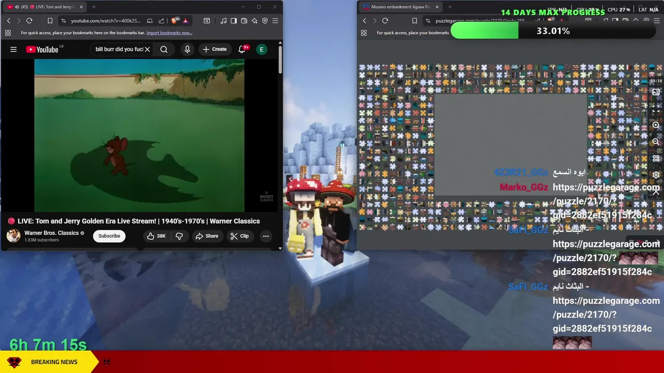Click the YouTube page vertical scrollbar
Viewport: 664px width, 373px height.
coord(280,60)
